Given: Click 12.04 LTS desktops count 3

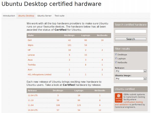Looking at the screenshot, I should pyautogui.click(x=58, y=95).
